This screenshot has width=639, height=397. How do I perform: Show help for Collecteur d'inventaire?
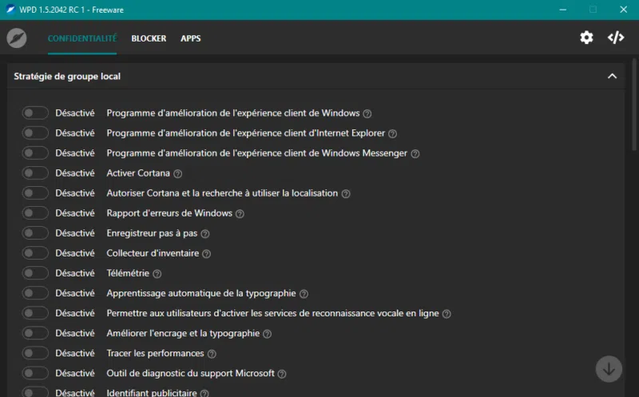(207, 253)
